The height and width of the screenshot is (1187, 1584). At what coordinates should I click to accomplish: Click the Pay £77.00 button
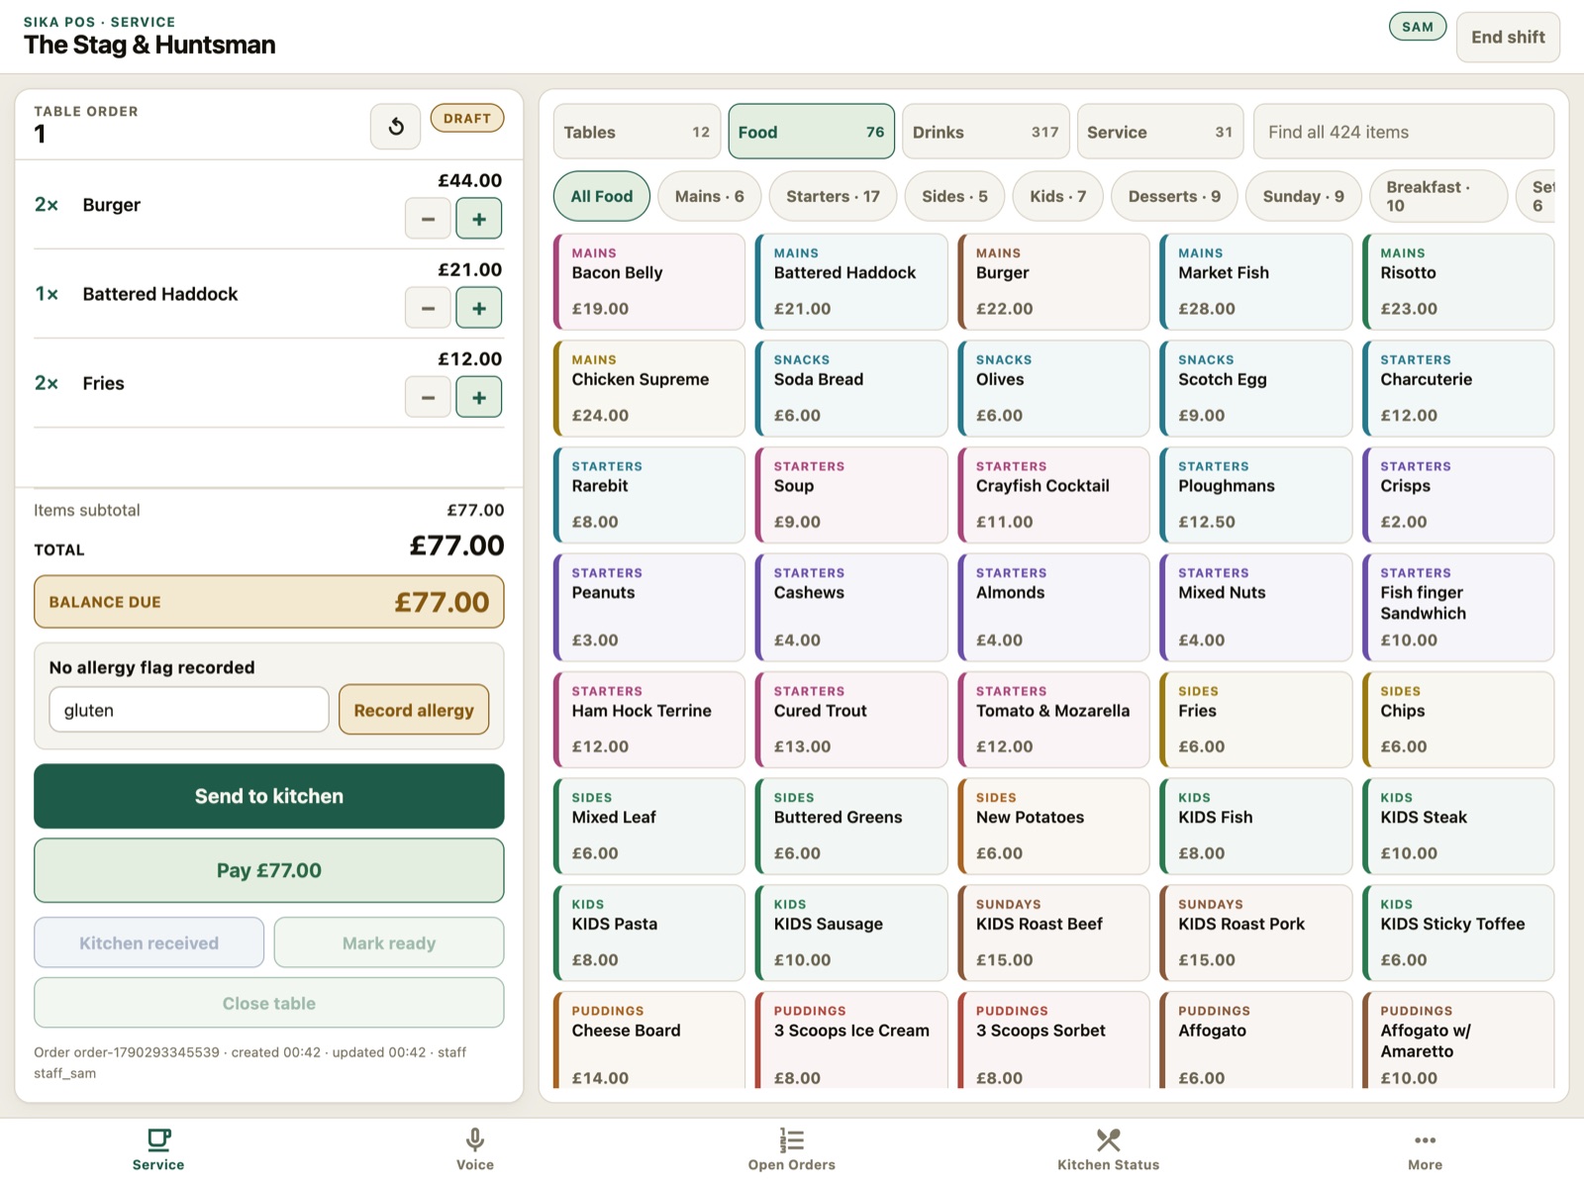pos(269,870)
